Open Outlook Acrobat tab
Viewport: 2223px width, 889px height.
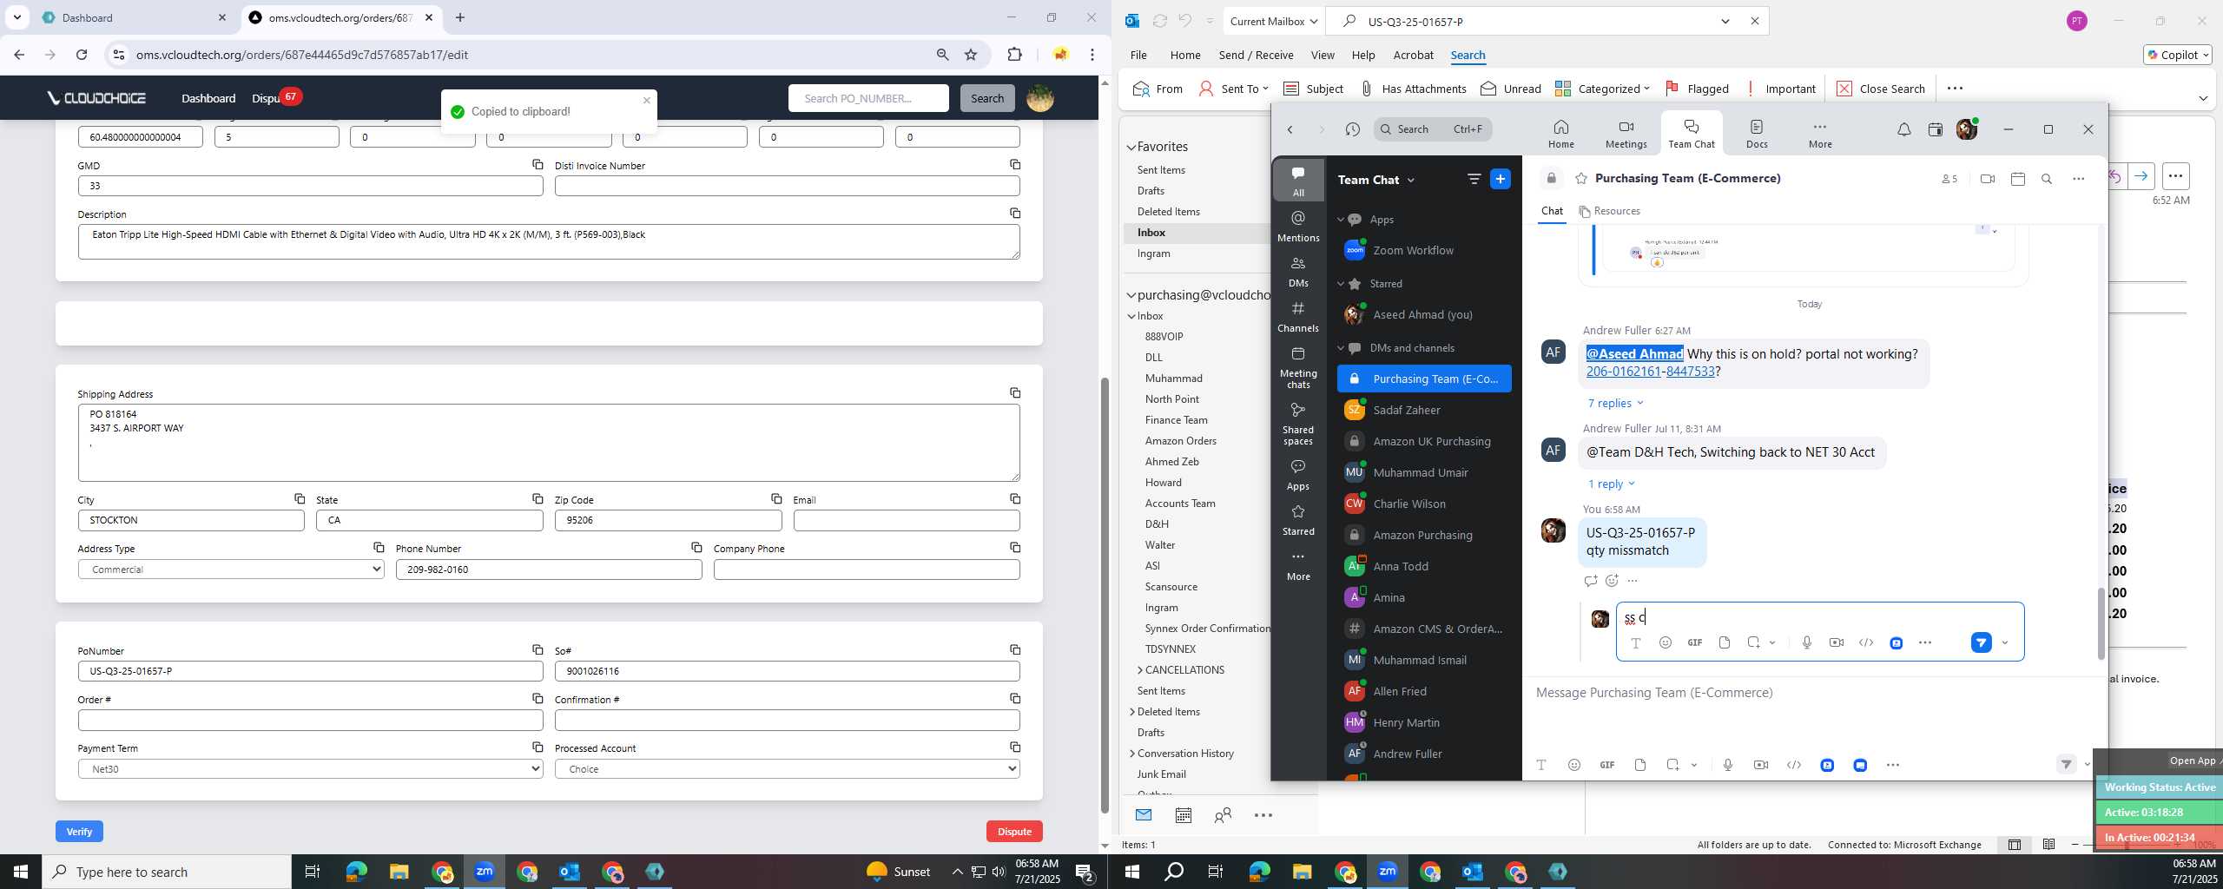pyautogui.click(x=1413, y=55)
